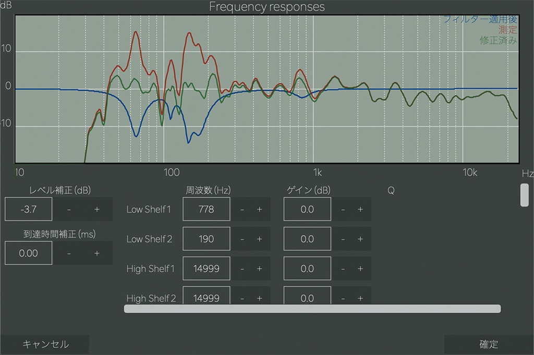
Task: Raise Low Shelf 1 frequency with plus
Action: pyautogui.click(x=260, y=210)
